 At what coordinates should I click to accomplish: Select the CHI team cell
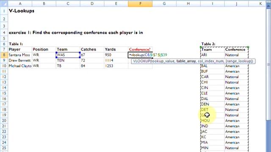pyautogui.click(x=213, y=82)
